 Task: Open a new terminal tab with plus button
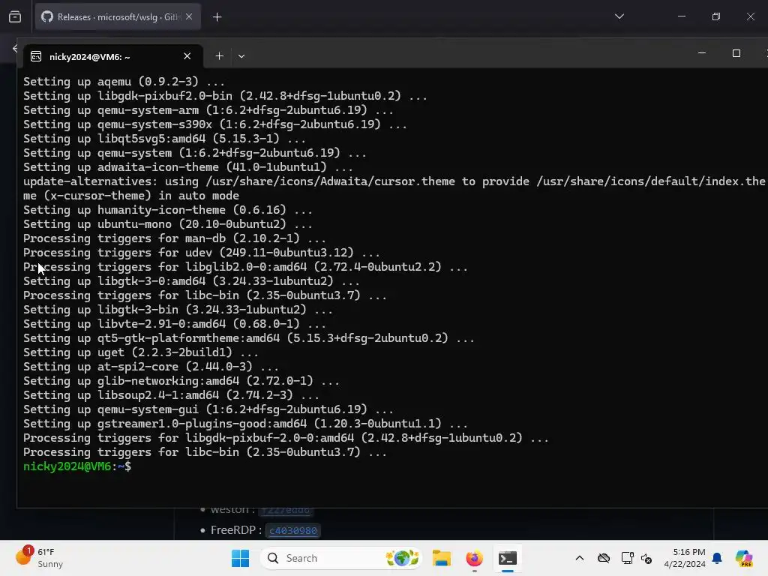tap(220, 56)
